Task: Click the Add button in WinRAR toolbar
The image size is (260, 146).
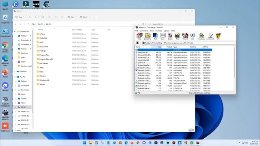Action: pos(139,36)
